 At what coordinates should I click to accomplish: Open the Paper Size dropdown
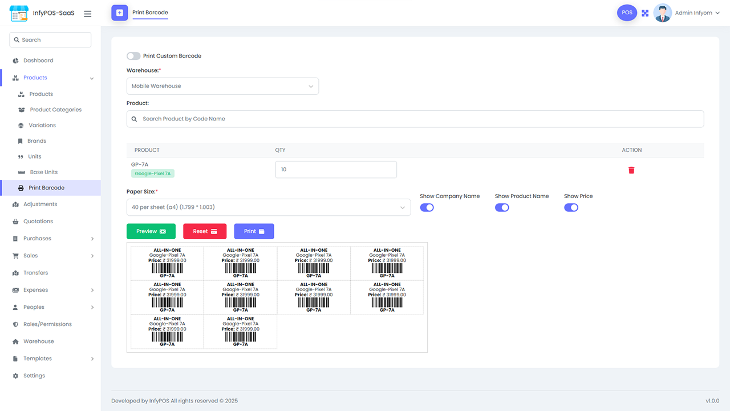[268, 207]
